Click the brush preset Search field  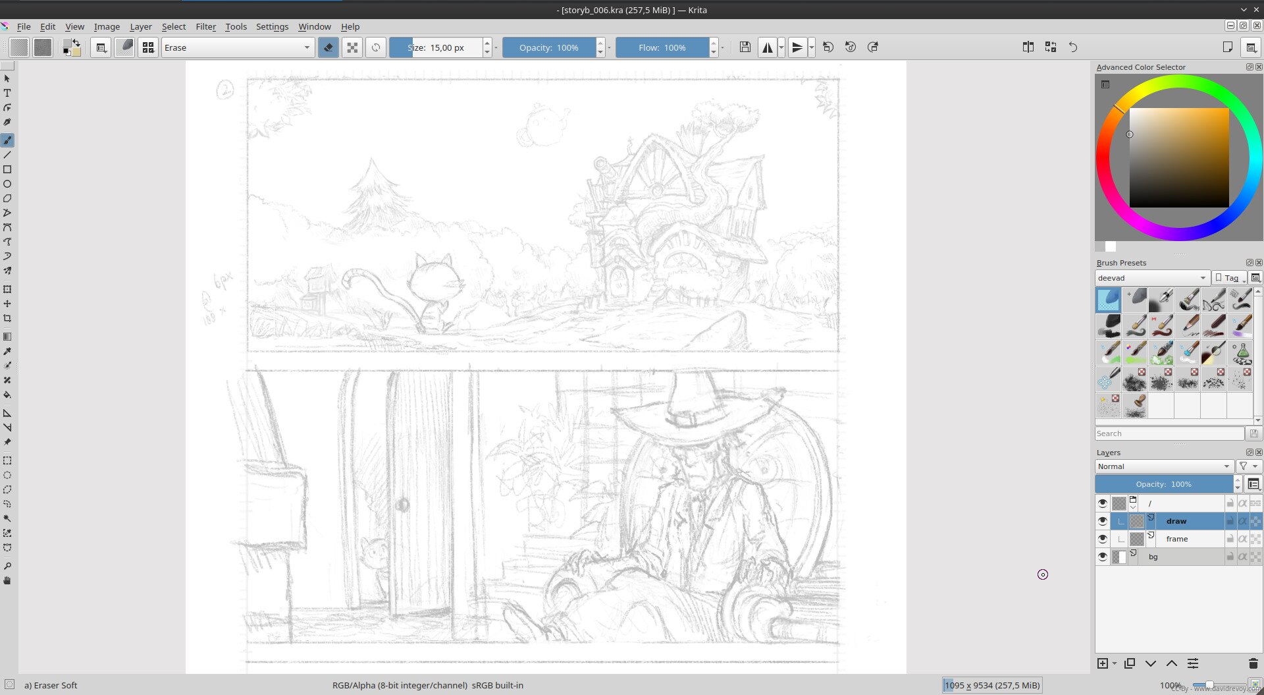click(1169, 433)
